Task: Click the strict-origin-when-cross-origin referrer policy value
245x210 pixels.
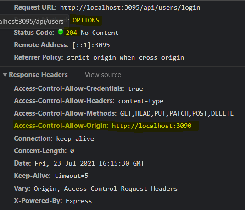Action: (125, 57)
